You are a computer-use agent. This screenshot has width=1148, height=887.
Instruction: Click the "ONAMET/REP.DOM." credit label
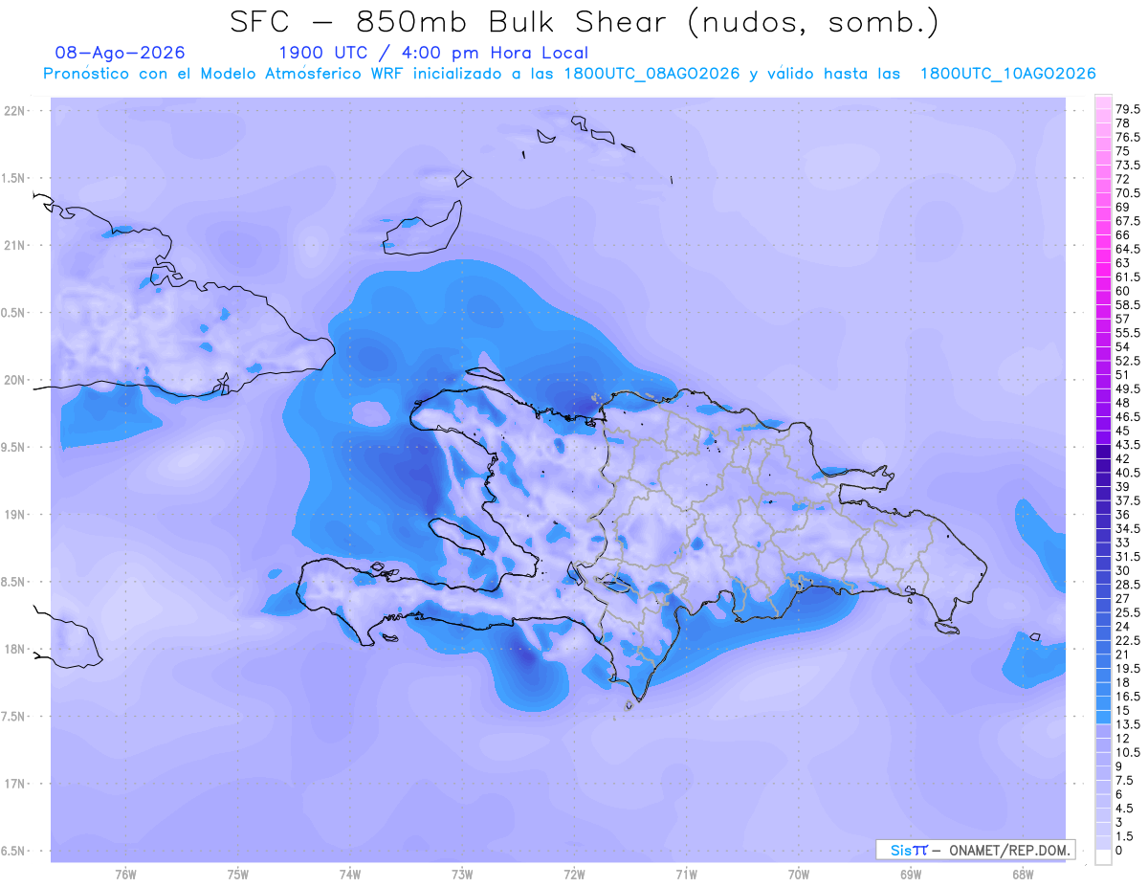[1008, 850]
